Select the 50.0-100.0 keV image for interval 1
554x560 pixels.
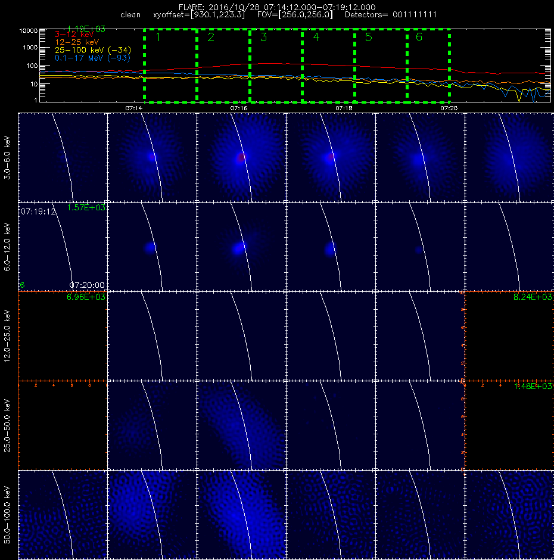[x=63, y=515]
